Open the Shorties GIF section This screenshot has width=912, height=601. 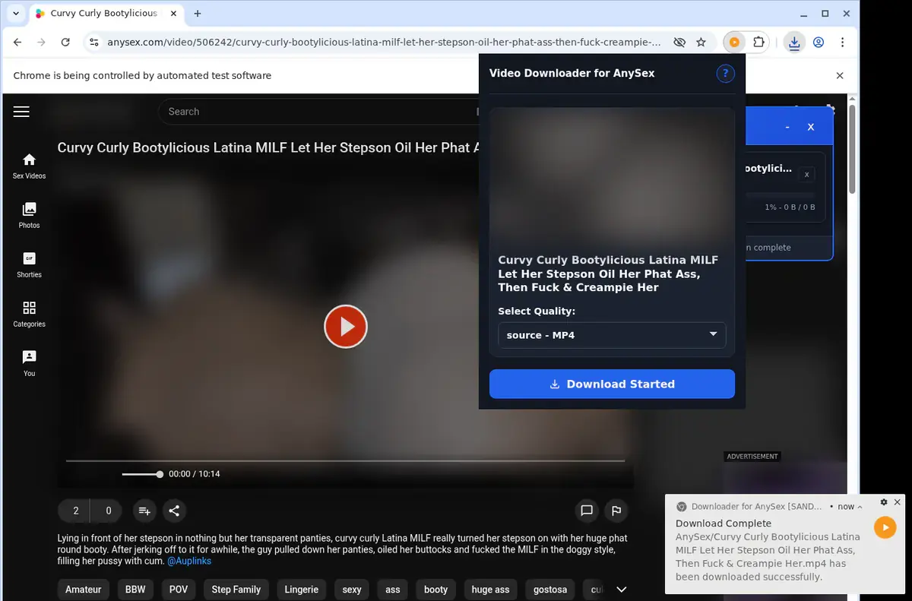(29, 264)
